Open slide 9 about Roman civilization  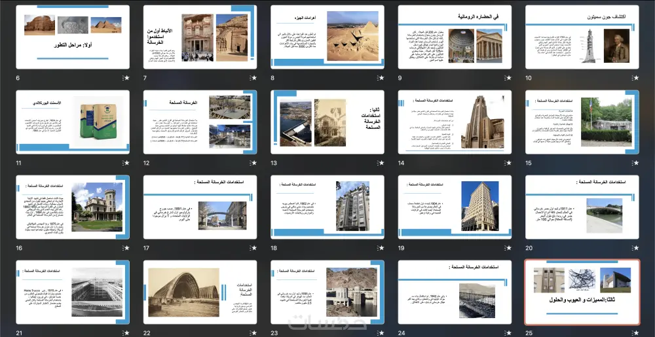click(x=455, y=37)
